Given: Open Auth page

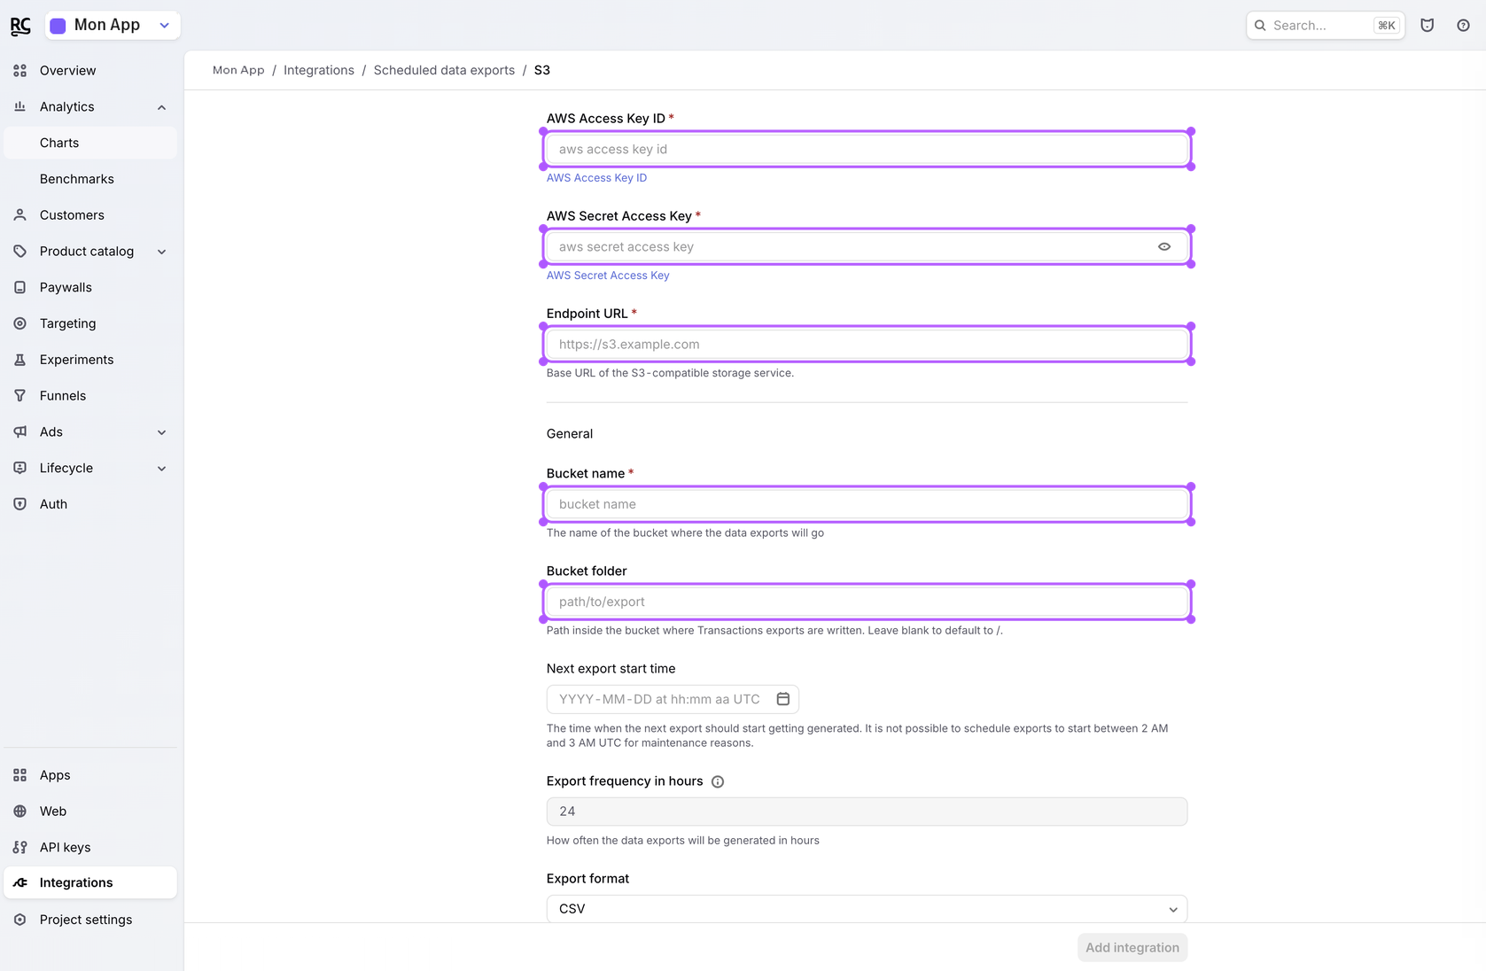Looking at the screenshot, I should point(90,504).
